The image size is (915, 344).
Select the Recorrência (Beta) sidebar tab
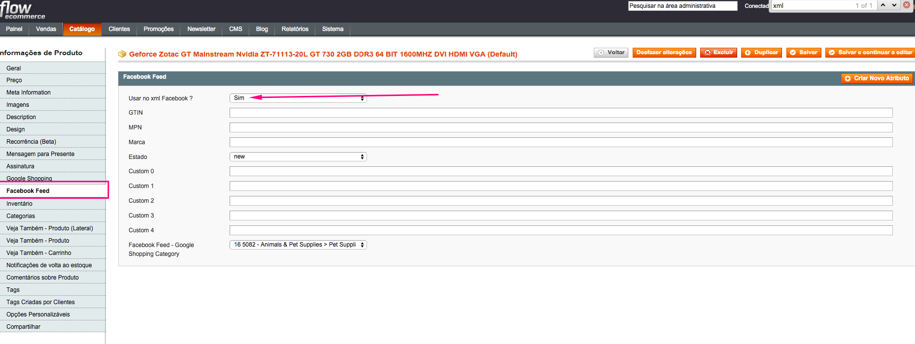[53, 142]
